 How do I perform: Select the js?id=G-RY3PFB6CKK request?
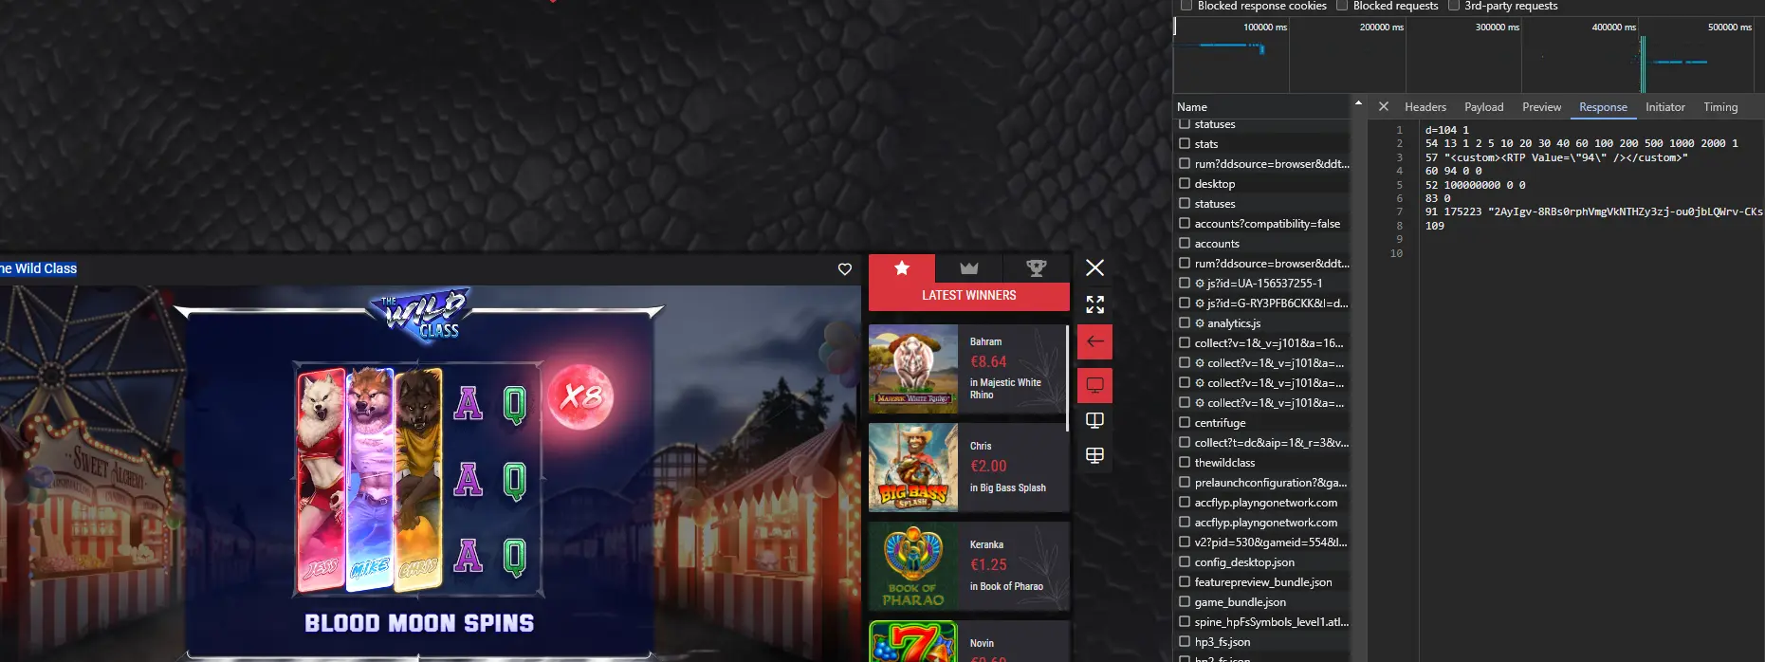pyautogui.click(x=1261, y=303)
